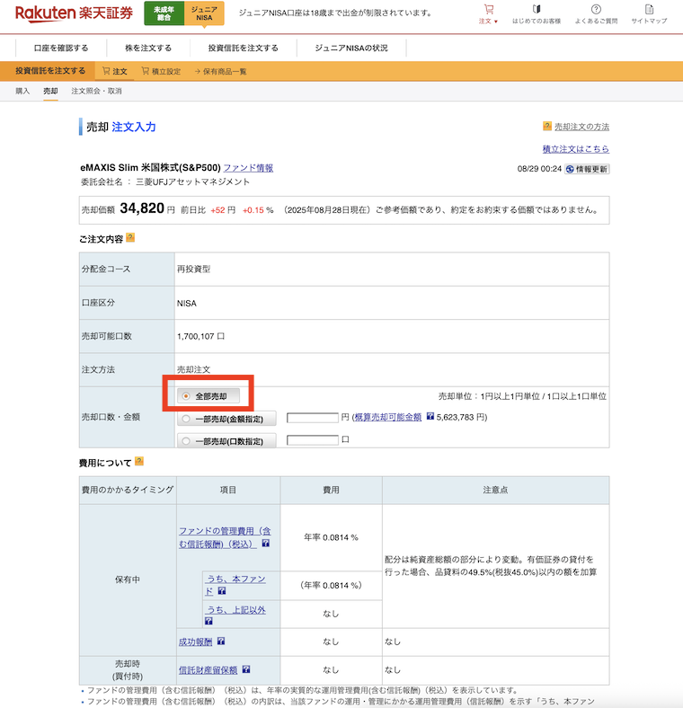
Task: Click the 情報更新 refresh button
Action: point(586,169)
